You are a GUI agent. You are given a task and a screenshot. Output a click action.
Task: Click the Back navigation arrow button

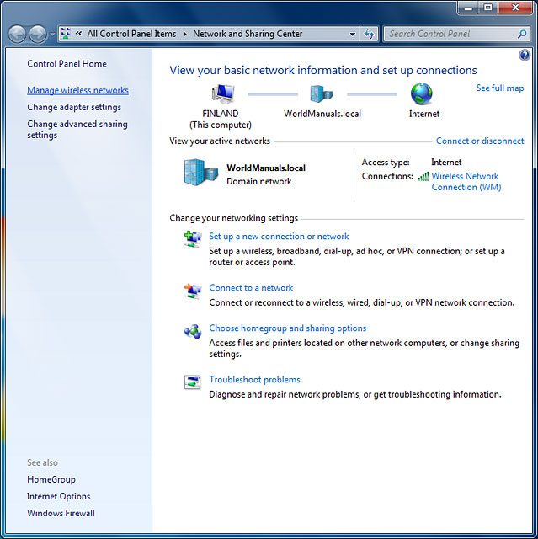(x=17, y=34)
